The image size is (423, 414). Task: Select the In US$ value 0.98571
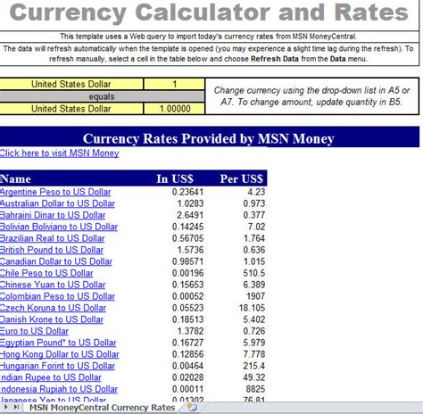point(187,261)
